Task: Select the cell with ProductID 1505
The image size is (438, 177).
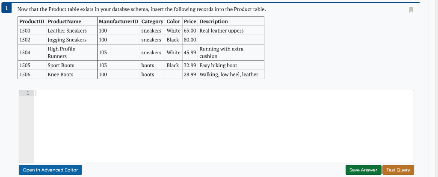Action: coord(32,65)
